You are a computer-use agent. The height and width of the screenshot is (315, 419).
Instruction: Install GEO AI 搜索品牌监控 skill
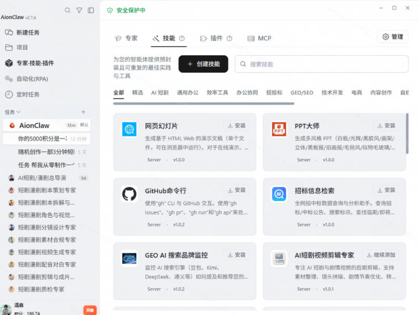point(236,255)
